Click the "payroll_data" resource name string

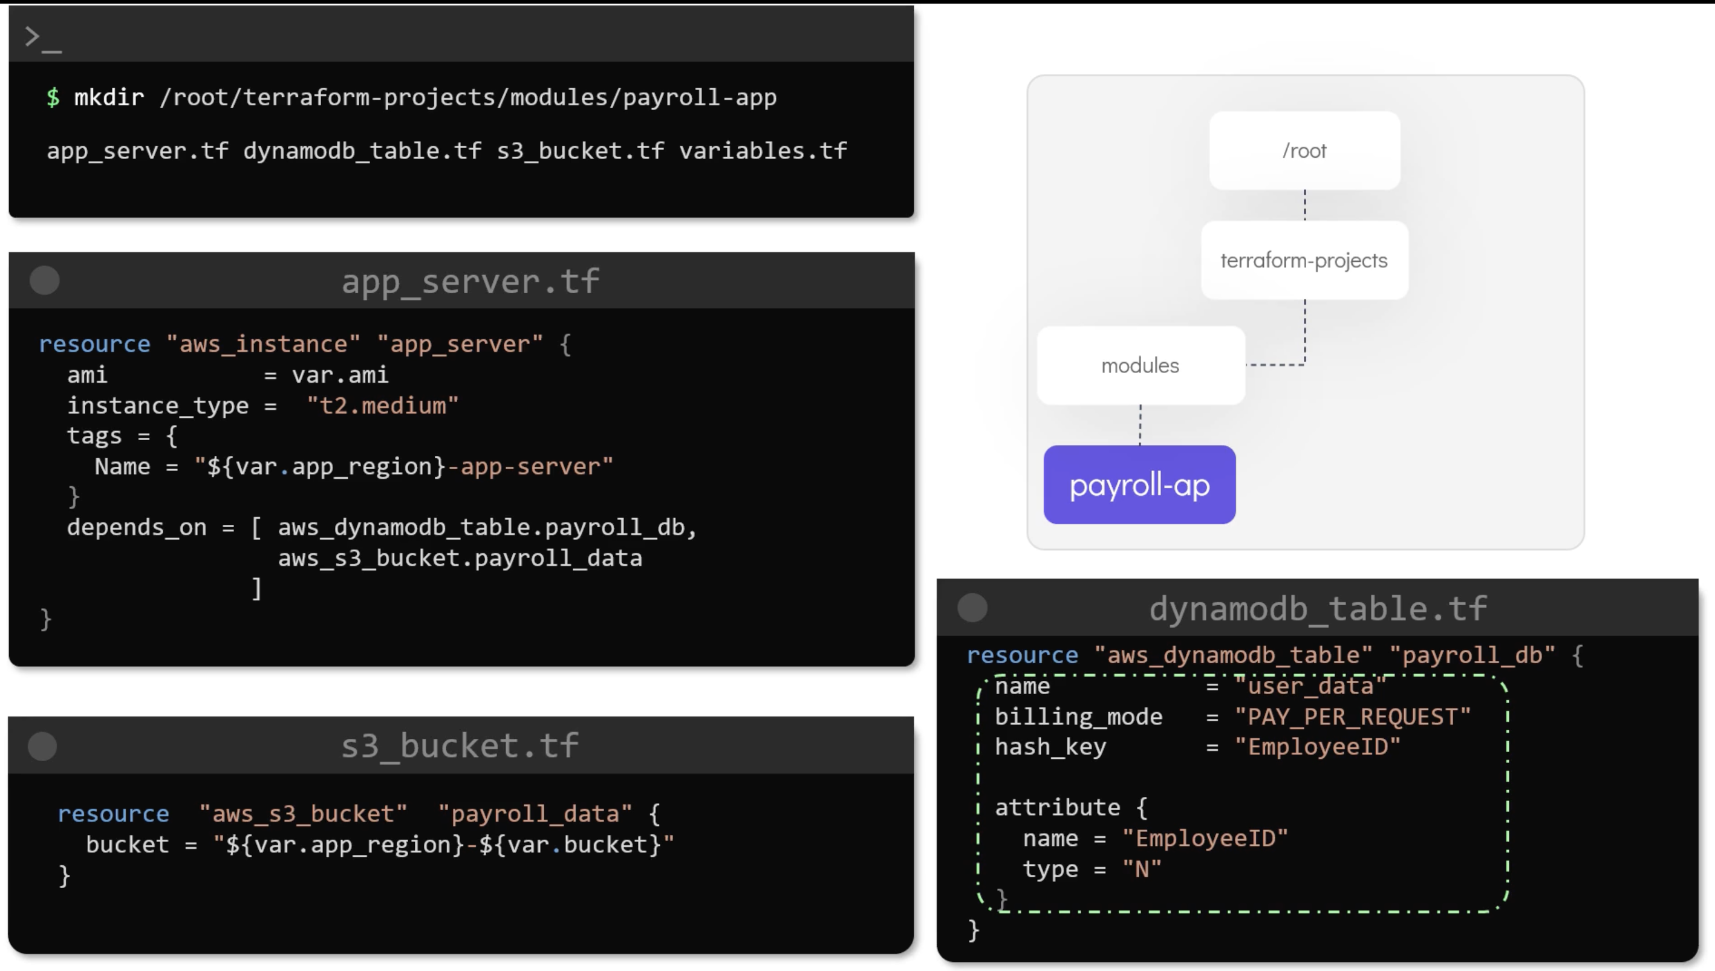[535, 814]
